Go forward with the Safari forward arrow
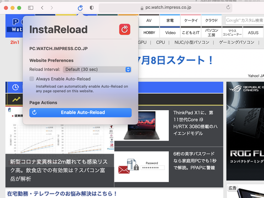This screenshot has height=198, width=264. point(52,8)
